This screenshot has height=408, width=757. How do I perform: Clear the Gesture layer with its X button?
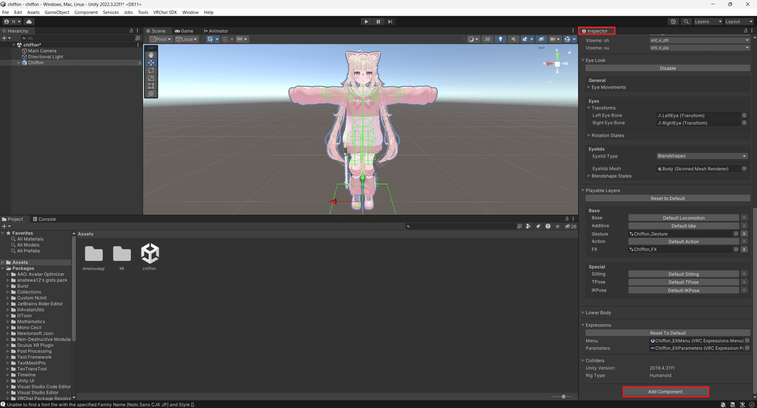pyautogui.click(x=744, y=234)
